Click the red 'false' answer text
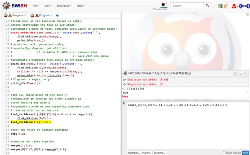250x155 pixels. click(x=125, y=97)
